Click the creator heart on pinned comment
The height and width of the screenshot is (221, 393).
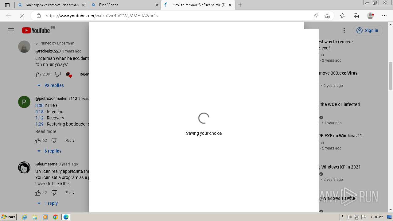pyautogui.click(x=69, y=75)
